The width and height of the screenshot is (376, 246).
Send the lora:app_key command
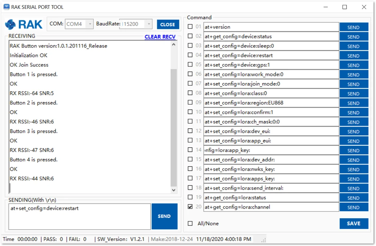coord(354,151)
